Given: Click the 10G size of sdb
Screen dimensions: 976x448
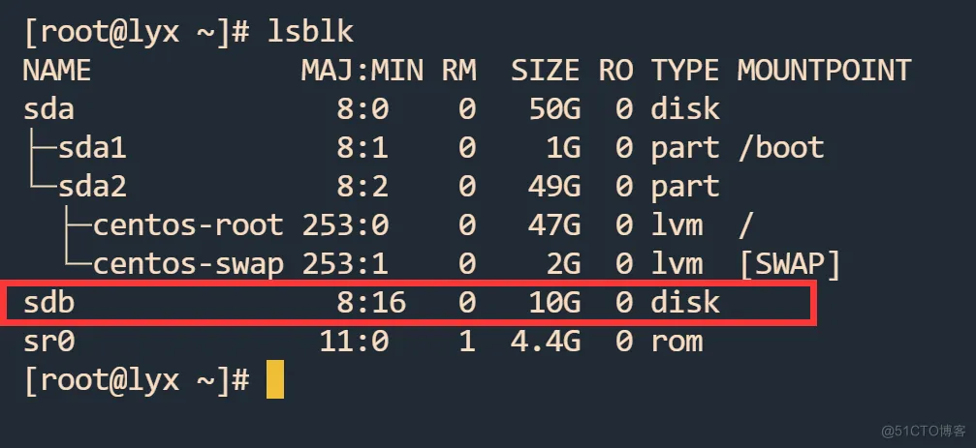Looking at the screenshot, I should click(554, 303).
